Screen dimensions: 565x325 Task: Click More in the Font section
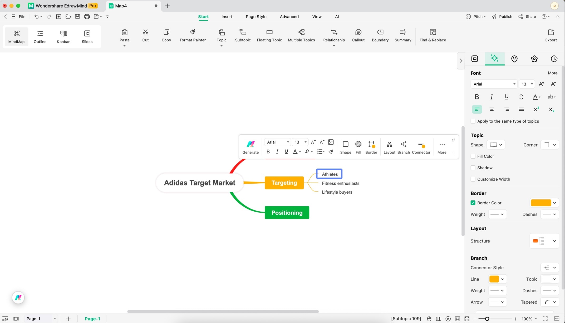point(553,73)
